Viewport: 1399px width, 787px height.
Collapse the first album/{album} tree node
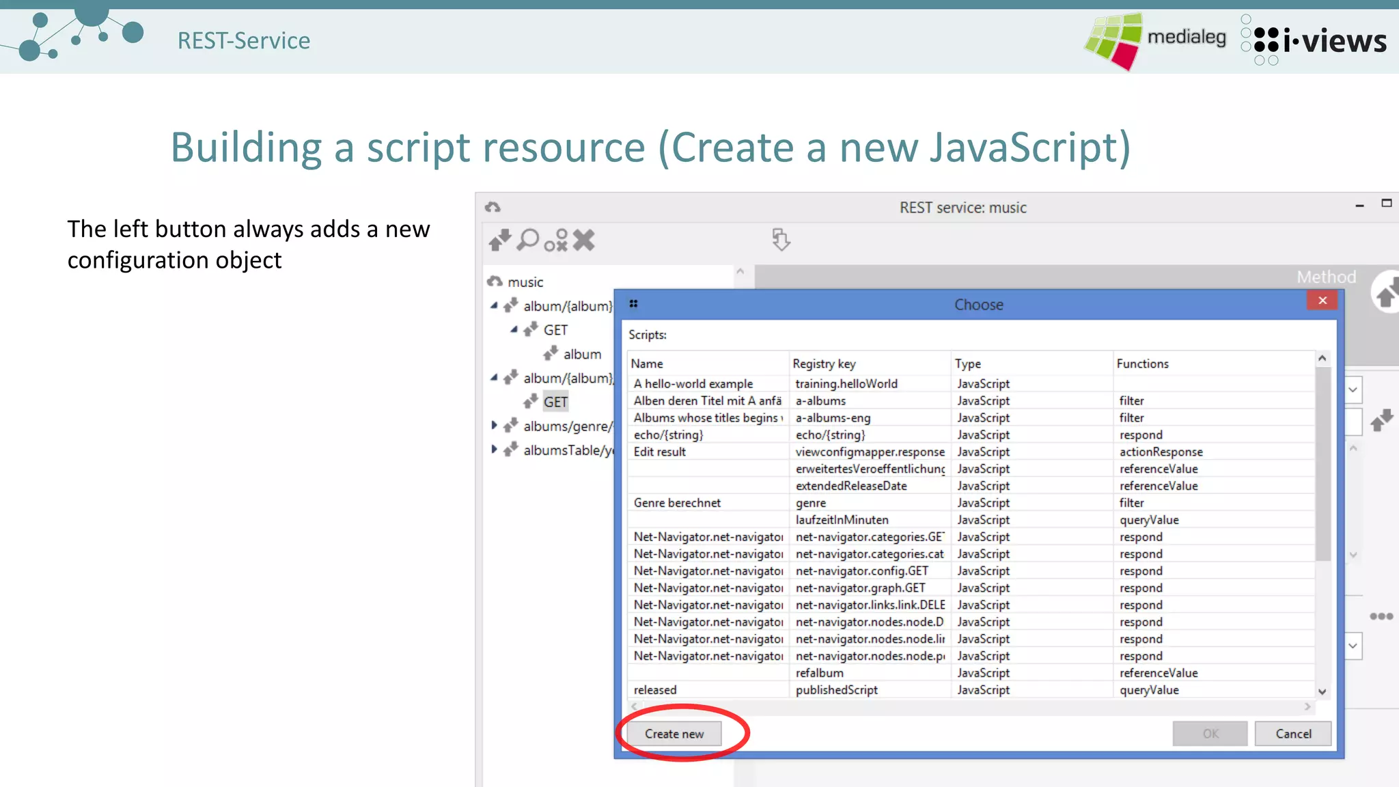[x=494, y=305]
